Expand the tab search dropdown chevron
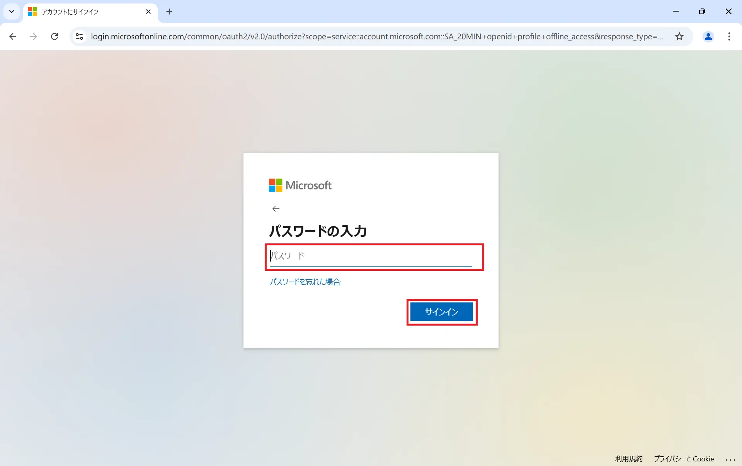This screenshot has height=466, width=742. point(12,12)
